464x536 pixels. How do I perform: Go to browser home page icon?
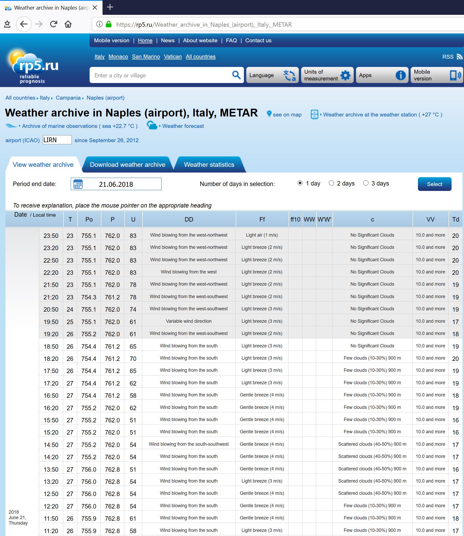coord(68,24)
